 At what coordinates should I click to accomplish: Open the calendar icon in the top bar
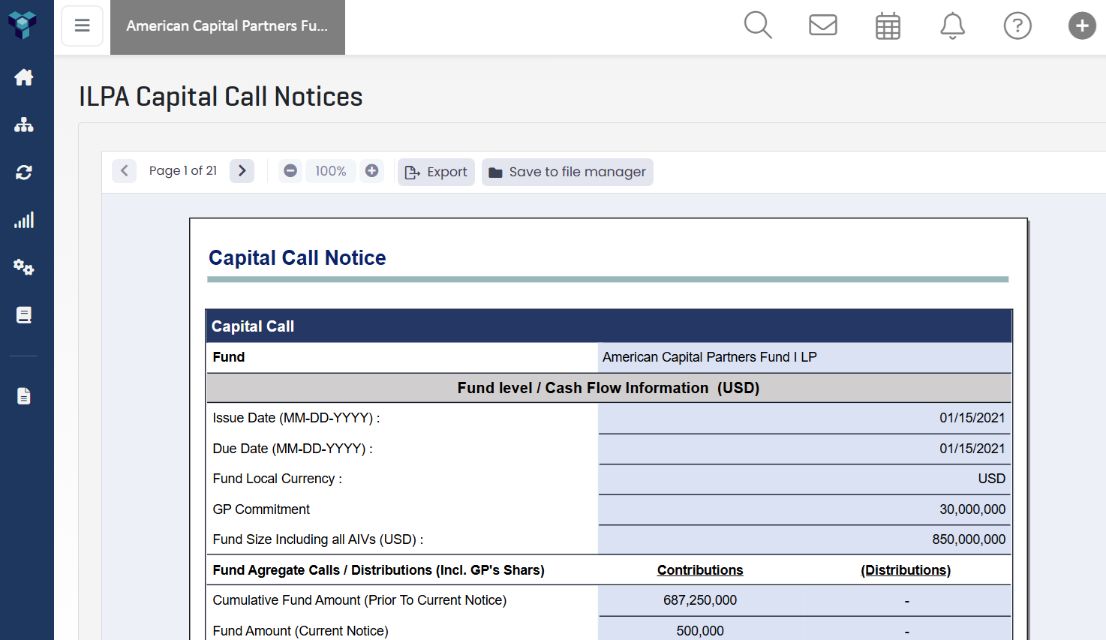[x=887, y=25]
